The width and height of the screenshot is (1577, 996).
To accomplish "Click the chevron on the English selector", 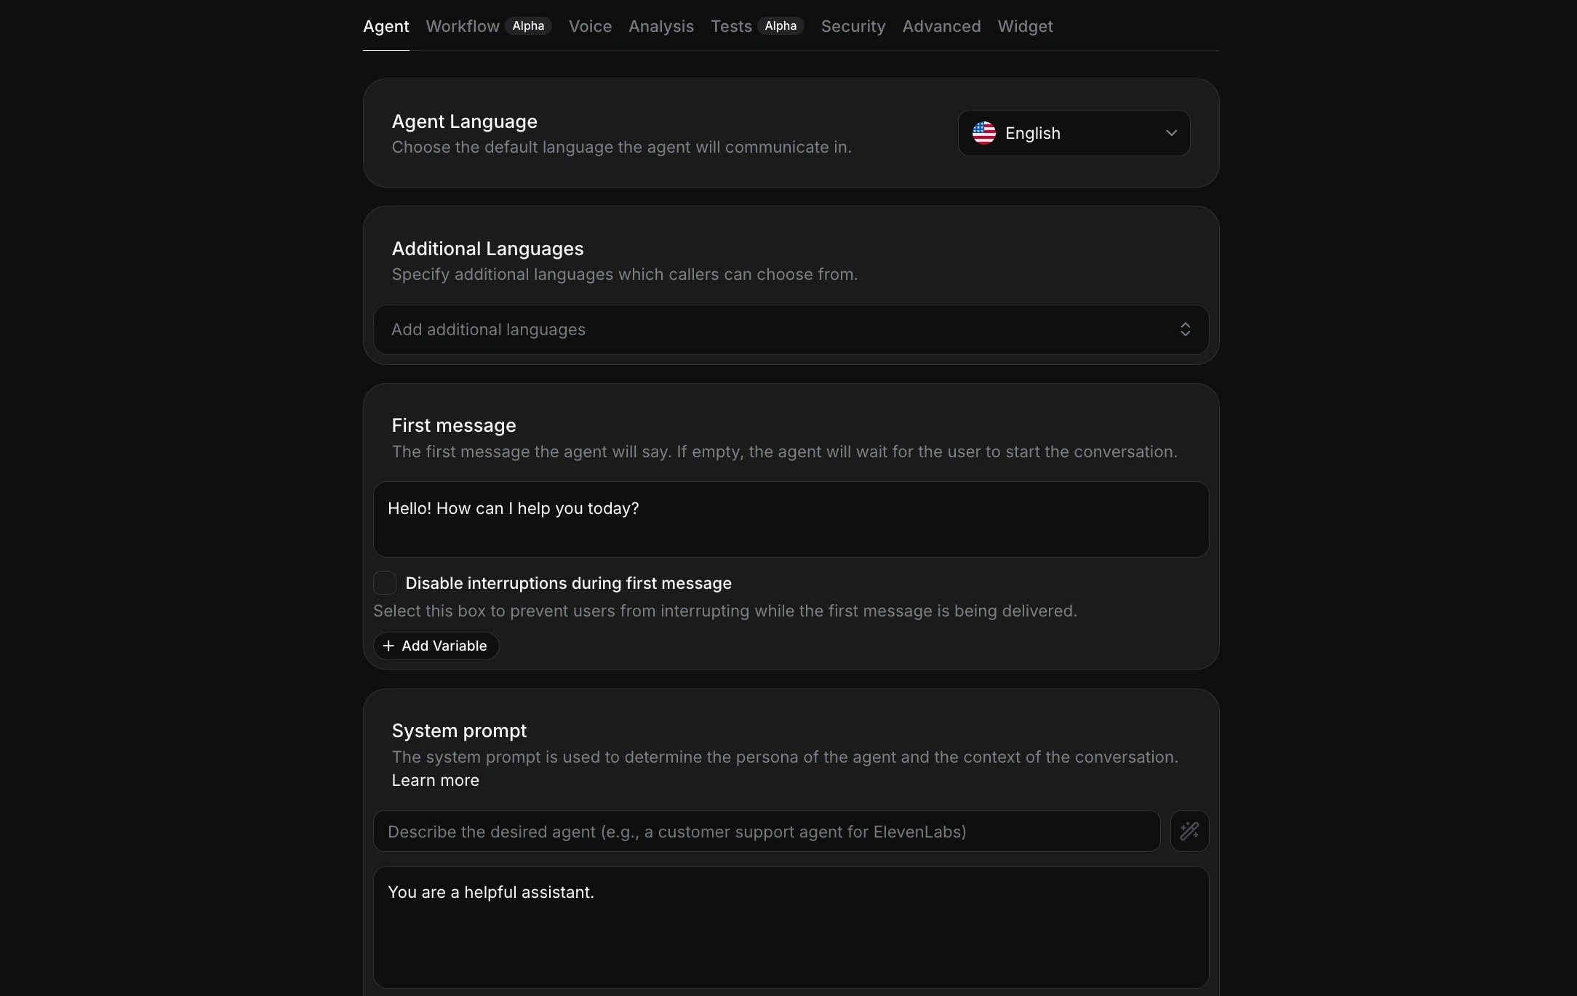I will coord(1170,133).
